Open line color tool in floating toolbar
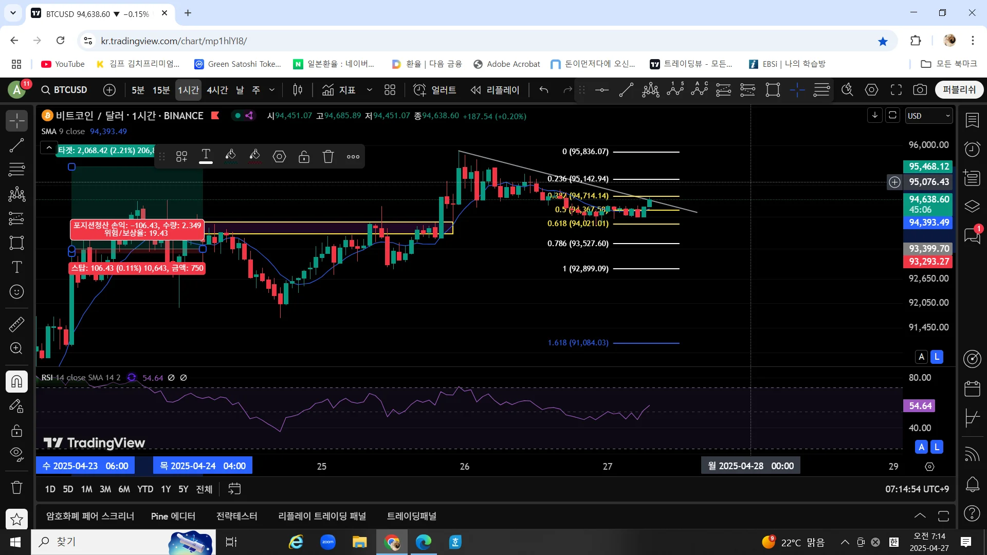 click(x=230, y=156)
